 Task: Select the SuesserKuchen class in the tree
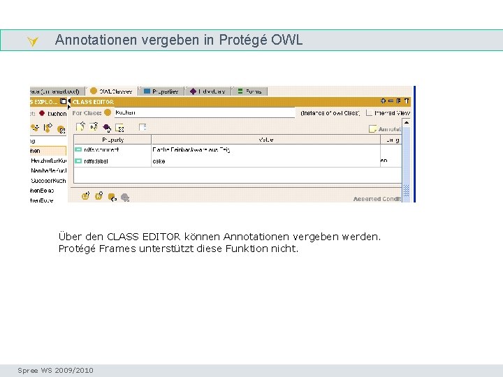[48, 181]
